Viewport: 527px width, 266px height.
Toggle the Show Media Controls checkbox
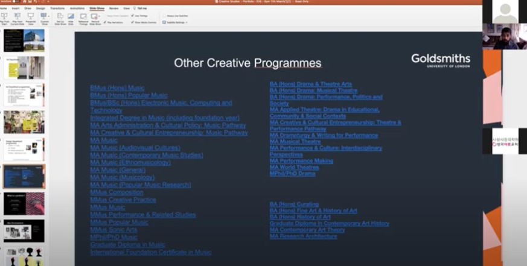[132, 22]
